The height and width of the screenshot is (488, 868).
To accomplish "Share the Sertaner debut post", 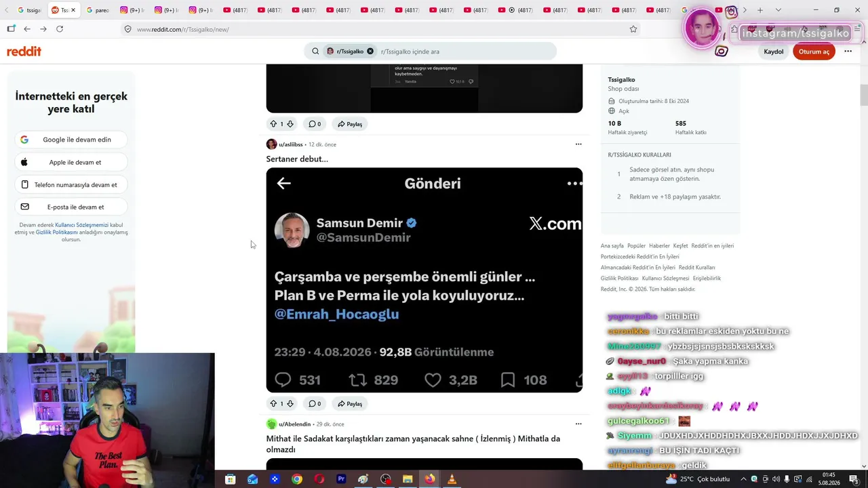I will (350, 404).
